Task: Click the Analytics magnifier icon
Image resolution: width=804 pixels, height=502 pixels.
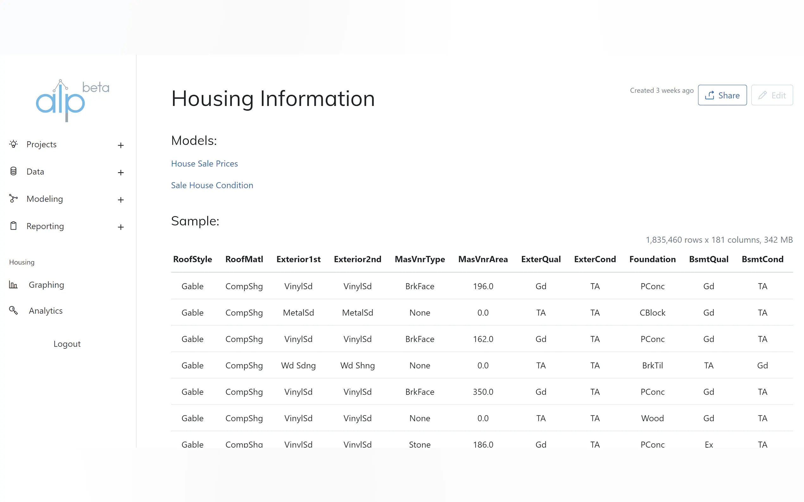Action: pyautogui.click(x=13, y=310)
